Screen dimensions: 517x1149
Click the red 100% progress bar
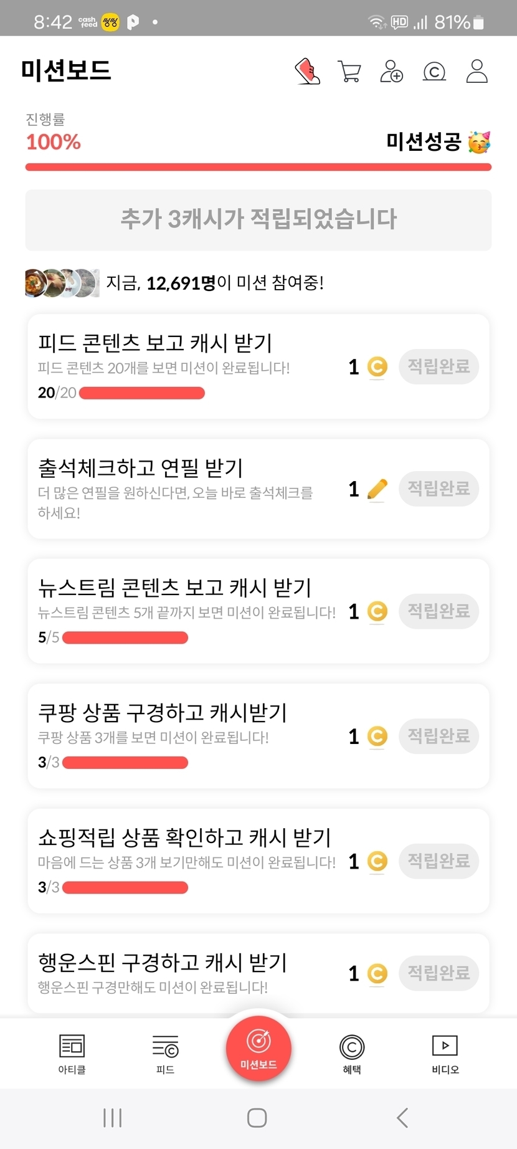click(258, 167)
